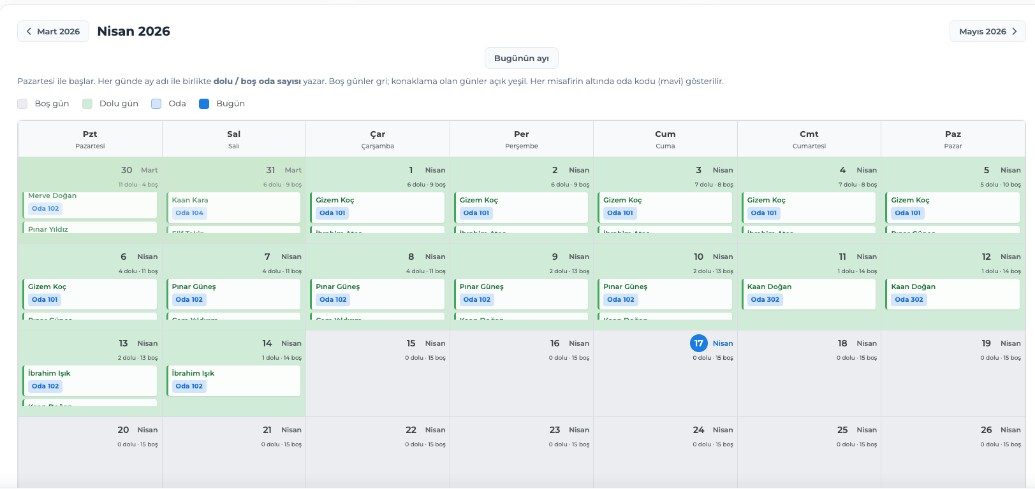Click Oda 104 badge under Kaan Kara
This screenshot has height=489, width=1035.
point(189,213)
